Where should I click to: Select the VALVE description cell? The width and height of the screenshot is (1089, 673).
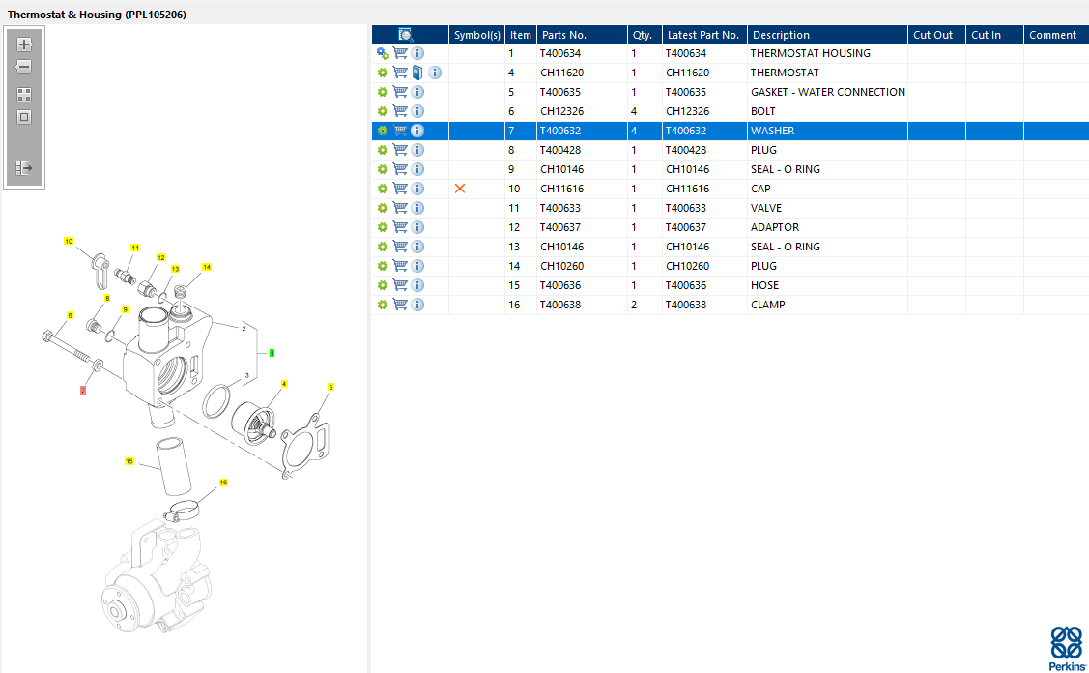click(827, 208)
